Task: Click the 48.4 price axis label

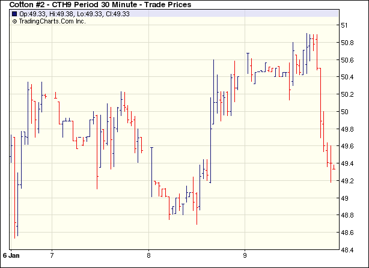Action: [347, 249]
